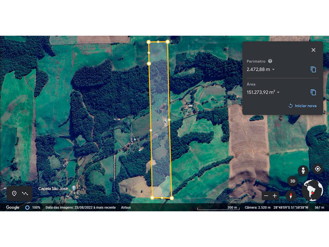Select the top-right corner polygon vertex
Viewport: 329px width, 247px height.
click(x=167, y=42)
